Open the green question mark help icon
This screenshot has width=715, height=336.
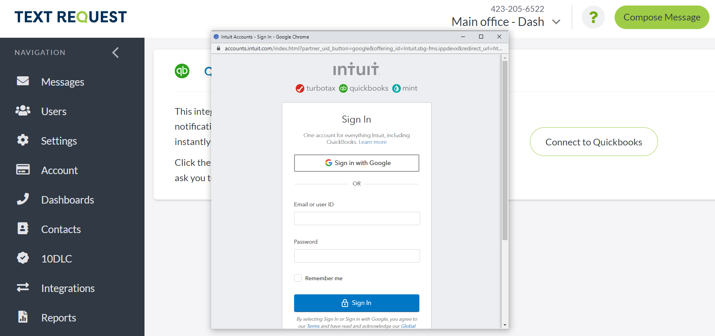pyautogui.click(x=593, y=17)
